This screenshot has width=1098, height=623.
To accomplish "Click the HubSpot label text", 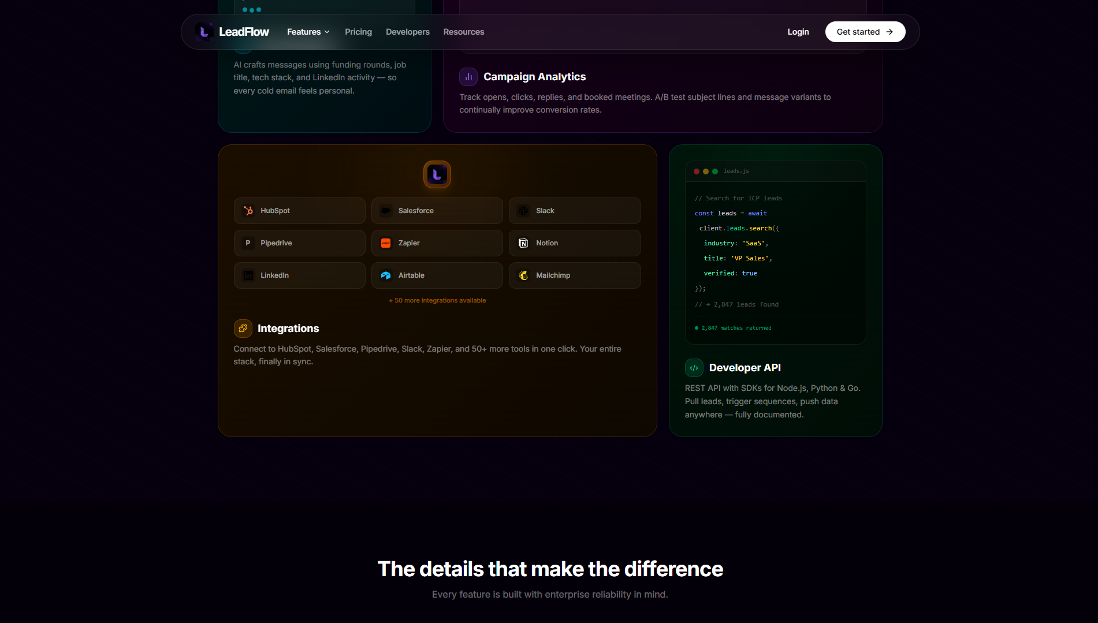I will click(275, 211).
